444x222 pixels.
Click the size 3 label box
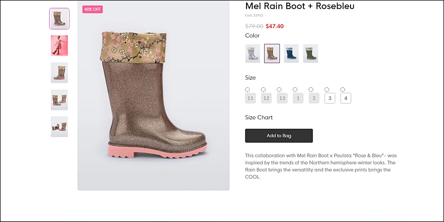[x=330, y=98]
